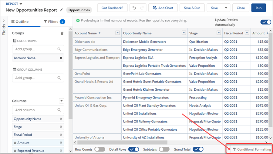The width and height of the screenshot is (273, 154).
Task: Click the Undo arrow button
Action: [x=134, y=8]
